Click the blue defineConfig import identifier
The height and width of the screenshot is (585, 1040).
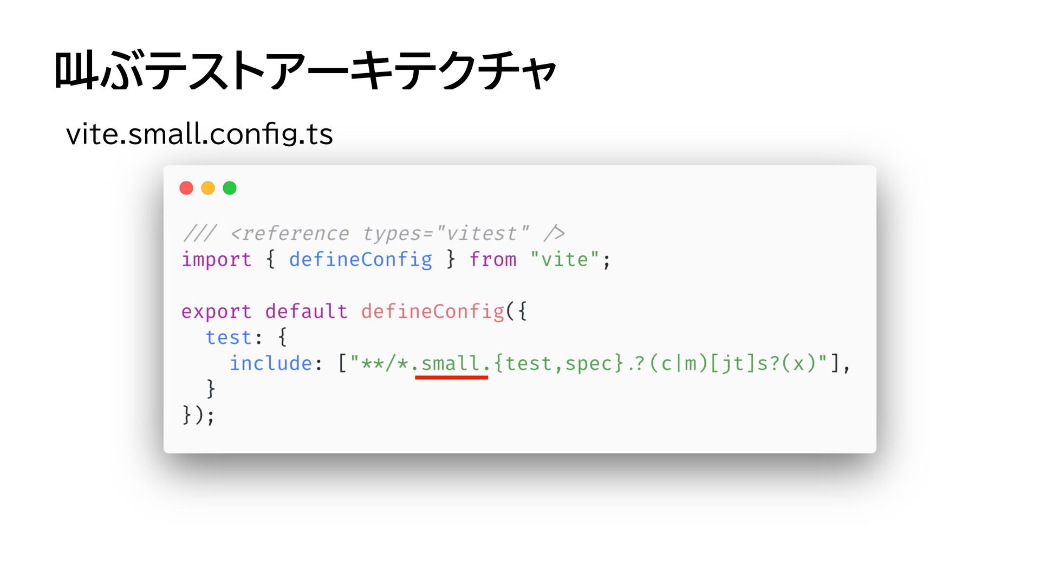click(x=361, y=259)
